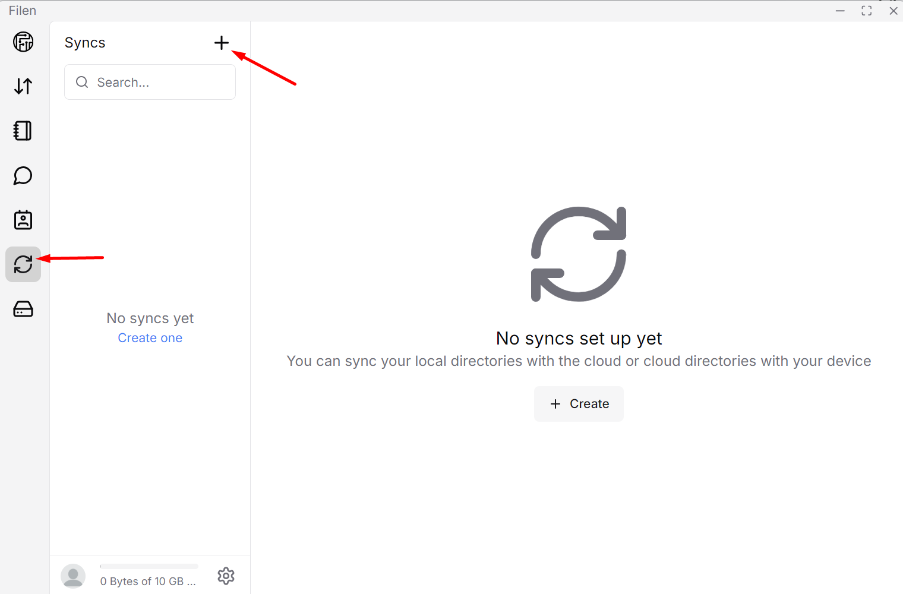This screenshot has width=903, height=594.
Task: Click the magnifier icon in search box
Action: point(82,82)
